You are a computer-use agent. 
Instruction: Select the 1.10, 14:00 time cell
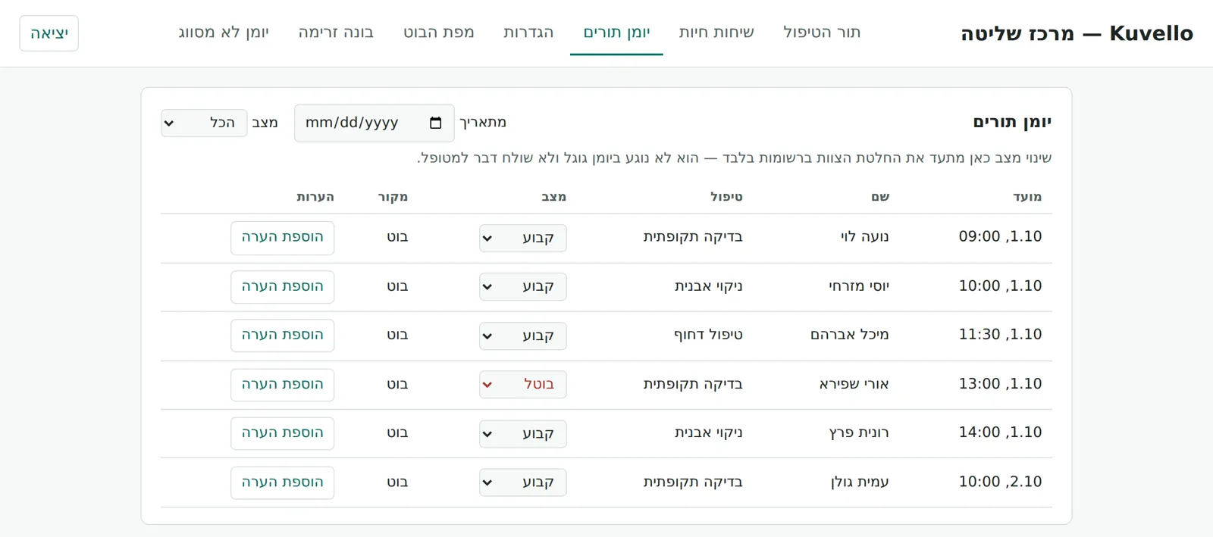coord(1000,432)
